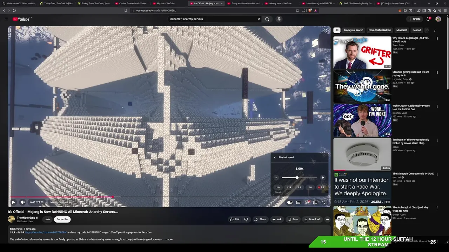This screenshot has height=252, width=449.
Task: Share the video
Action: pos(260,219)
